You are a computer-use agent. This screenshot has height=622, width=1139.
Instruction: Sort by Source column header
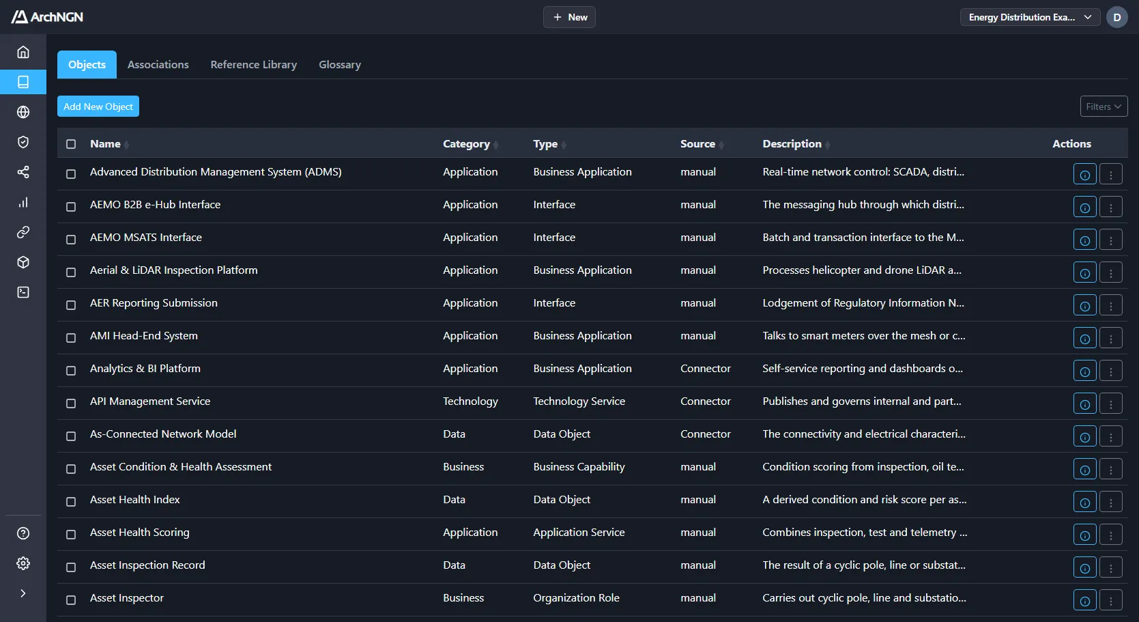coord(702,144)
